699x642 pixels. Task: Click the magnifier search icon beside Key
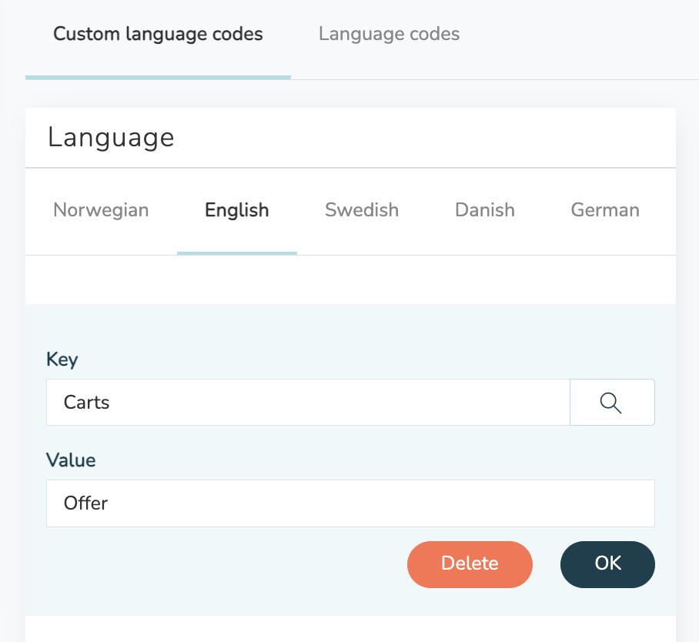pyautogui.click(x=611, y=403)
